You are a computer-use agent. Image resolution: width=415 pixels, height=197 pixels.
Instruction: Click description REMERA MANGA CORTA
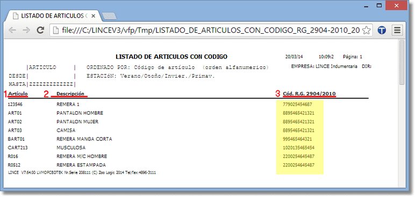84,139
